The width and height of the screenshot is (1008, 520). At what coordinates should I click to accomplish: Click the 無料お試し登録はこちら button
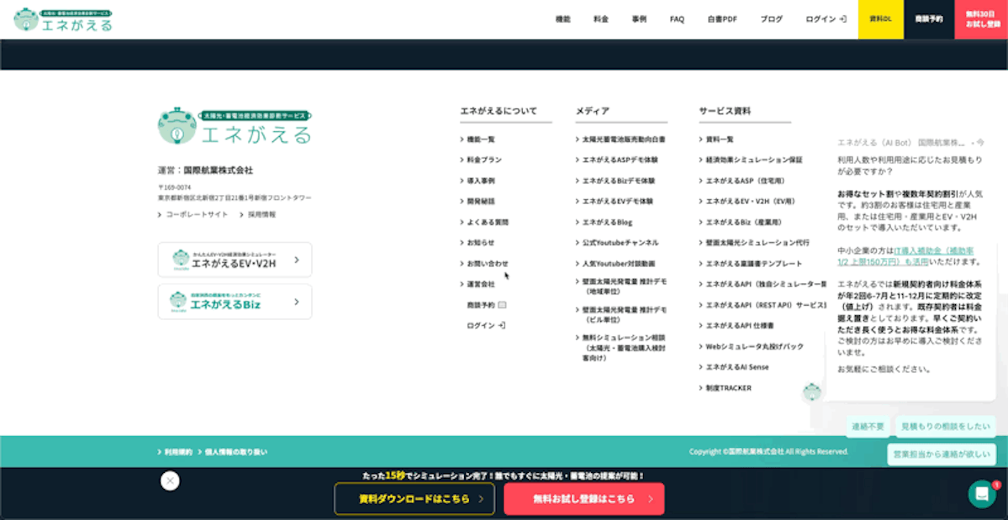(583, 498)
